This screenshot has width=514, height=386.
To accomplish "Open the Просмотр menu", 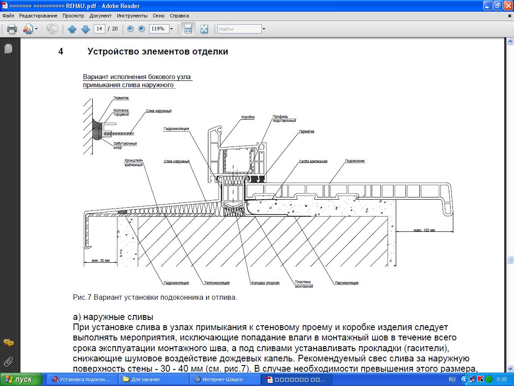I will (x=73, y=16).
